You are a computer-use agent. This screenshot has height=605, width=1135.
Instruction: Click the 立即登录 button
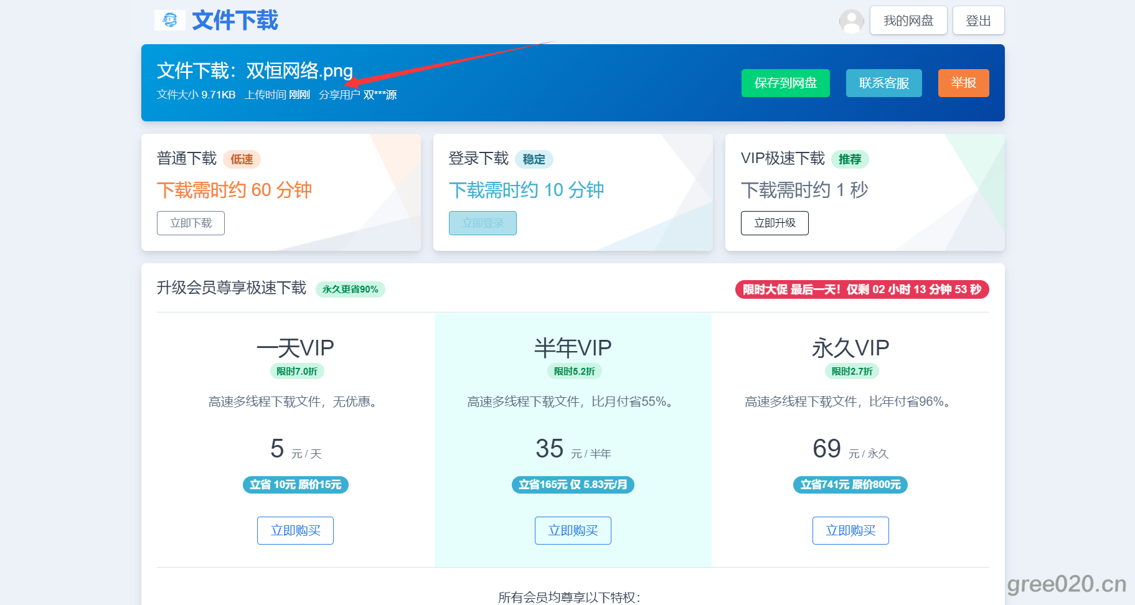pos(483,223)
